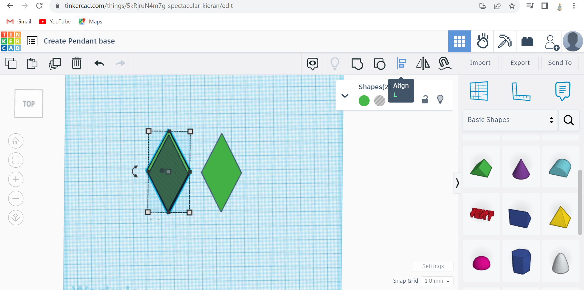584x290 pixels.
Task: Click the Import button
Action: [x=480, y=63]
